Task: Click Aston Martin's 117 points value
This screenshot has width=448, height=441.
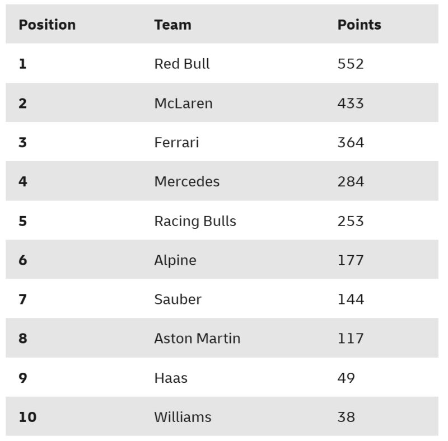Action: [351, 339]
